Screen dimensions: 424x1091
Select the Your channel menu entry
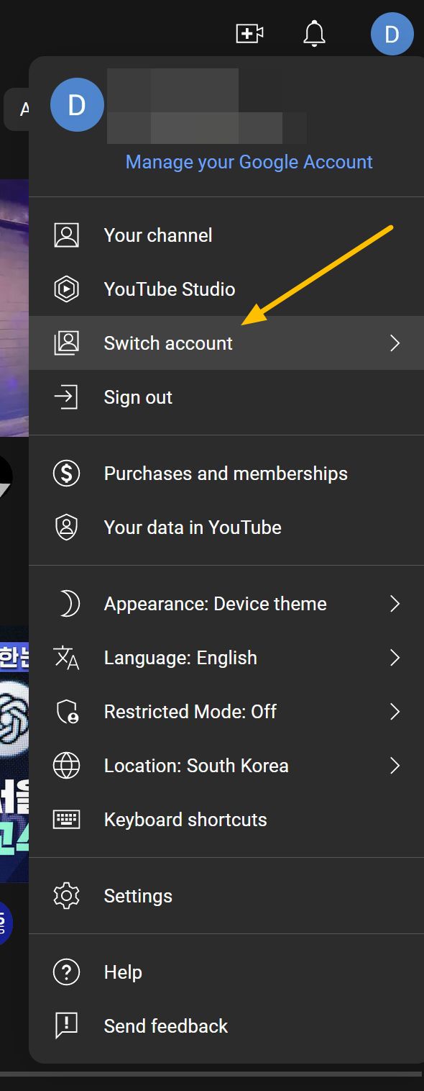click(226, 235)
